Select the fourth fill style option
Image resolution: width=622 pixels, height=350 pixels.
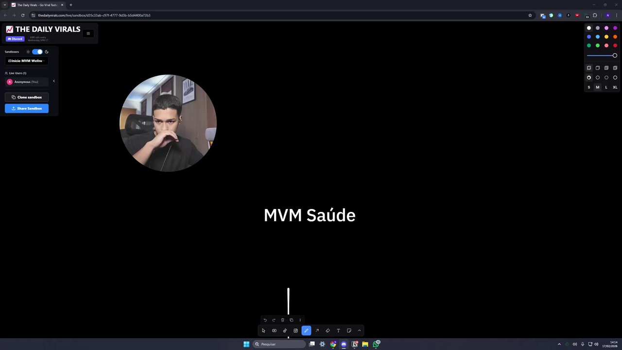click(615, 68)
